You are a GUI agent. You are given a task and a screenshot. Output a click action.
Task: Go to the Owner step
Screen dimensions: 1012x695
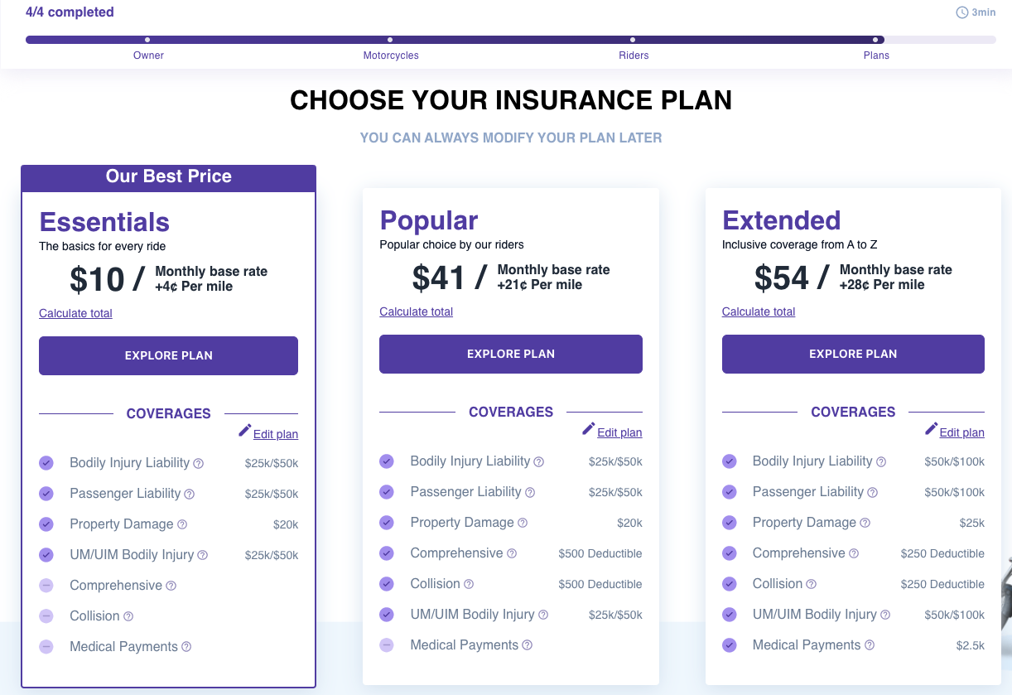tap(148, 56)
